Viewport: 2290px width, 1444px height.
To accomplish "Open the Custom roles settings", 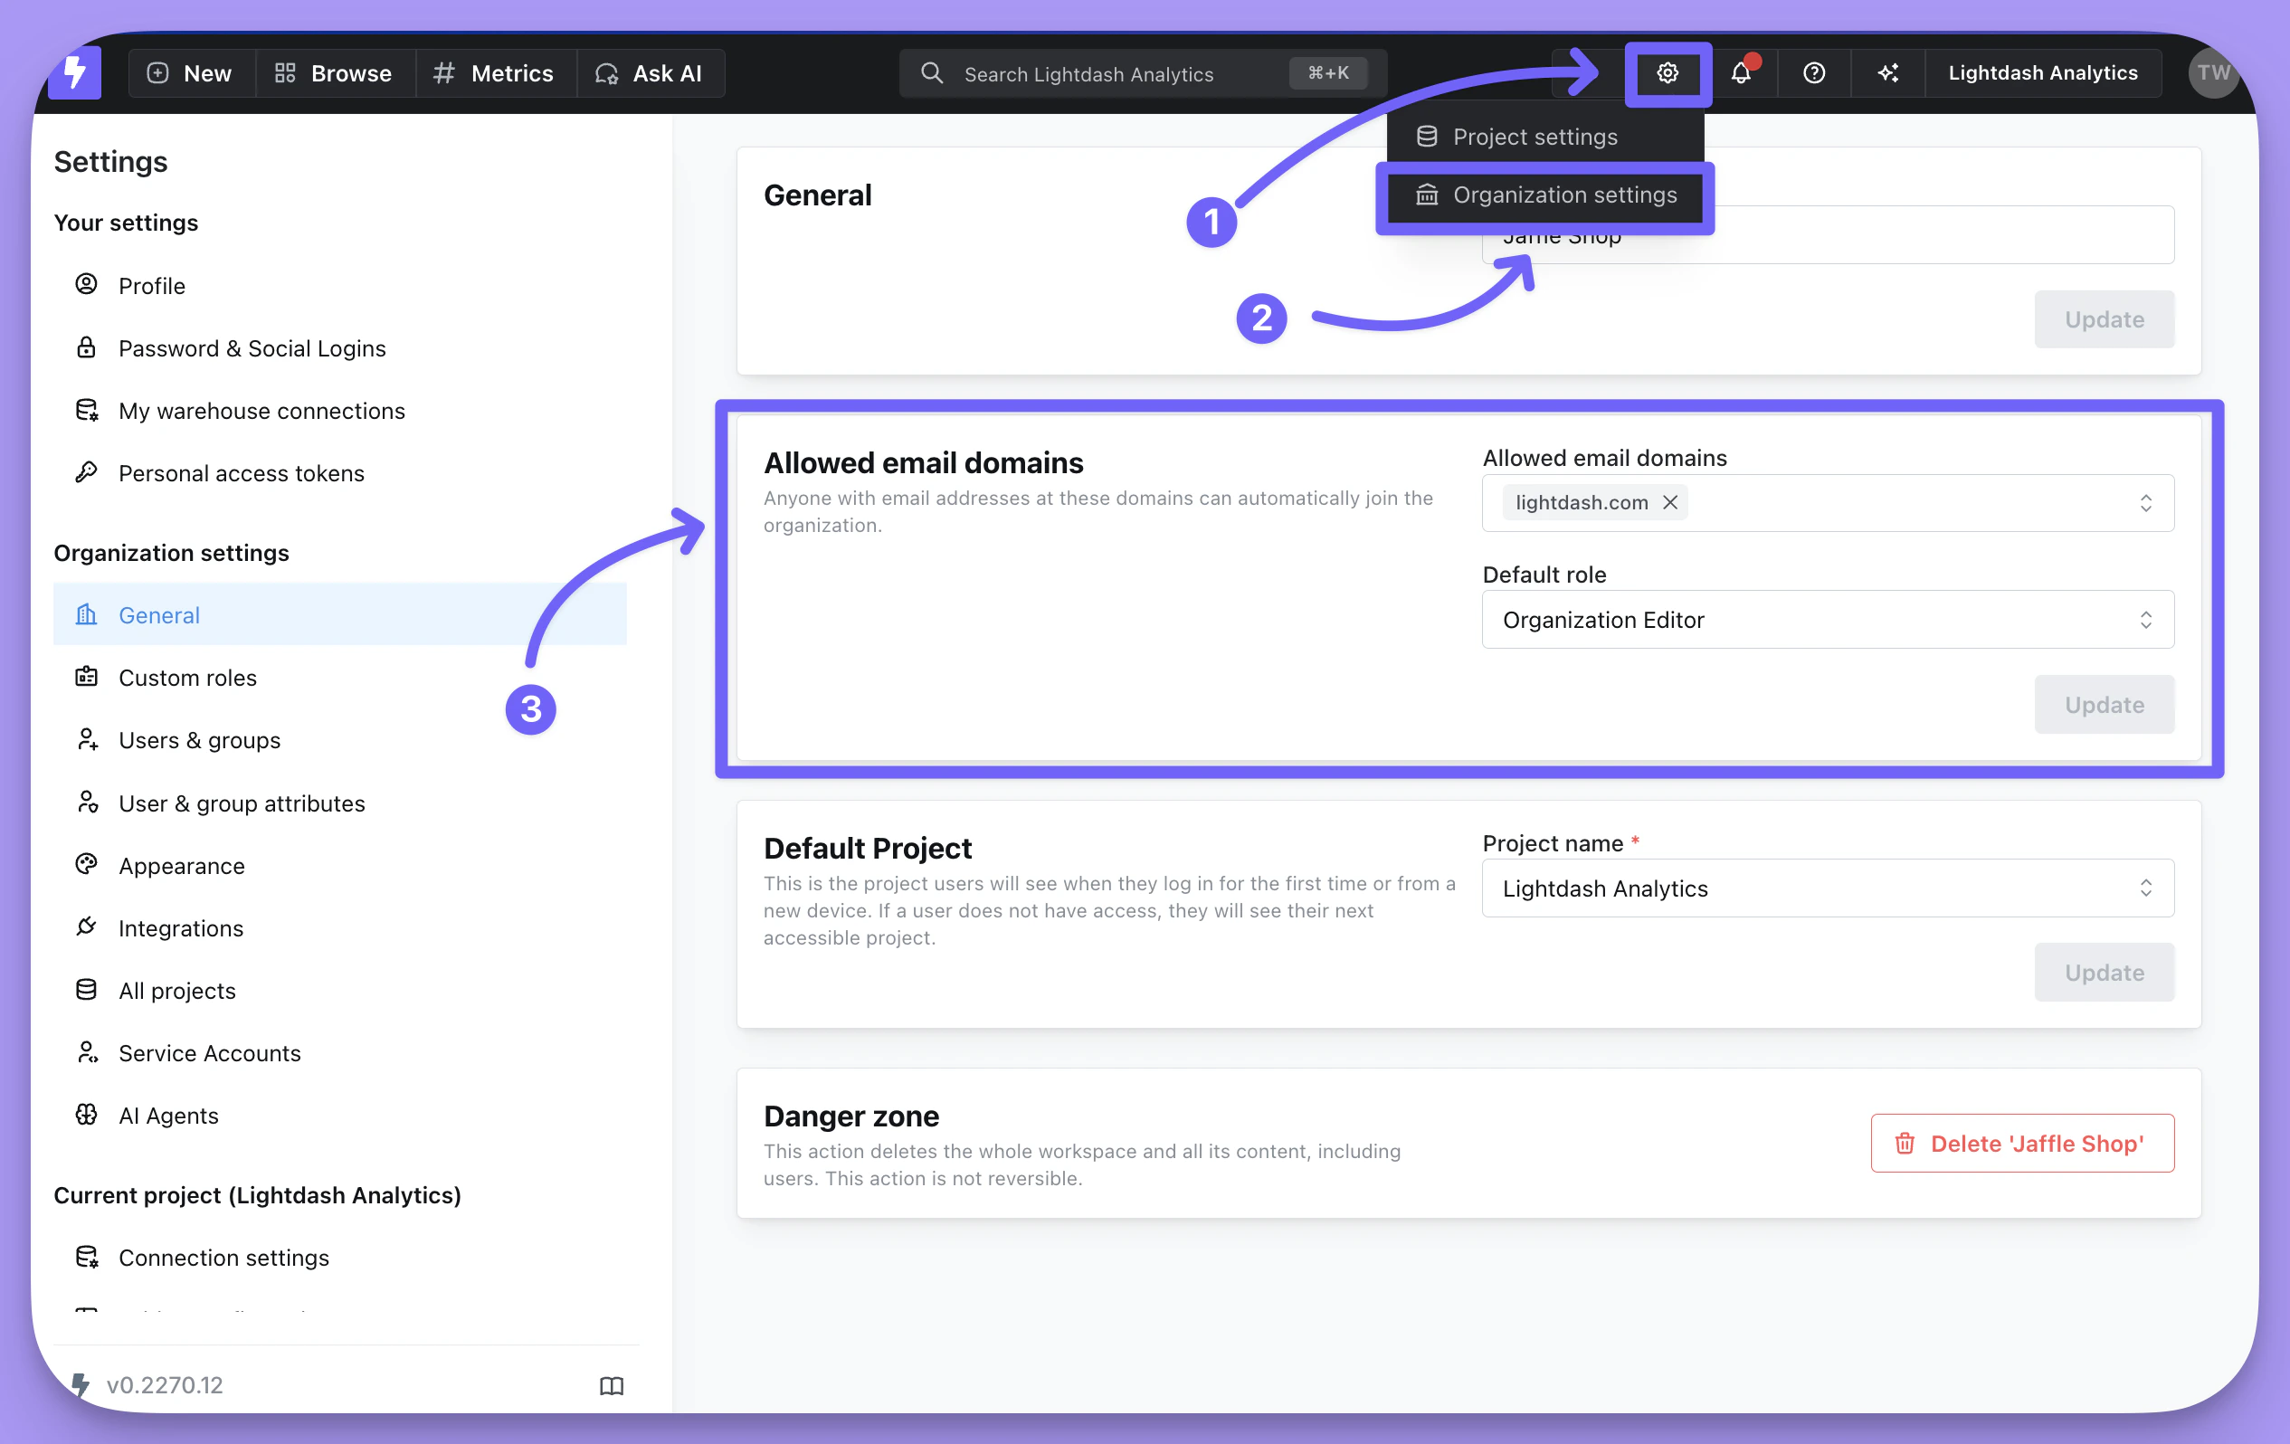I will click(187, 678).
